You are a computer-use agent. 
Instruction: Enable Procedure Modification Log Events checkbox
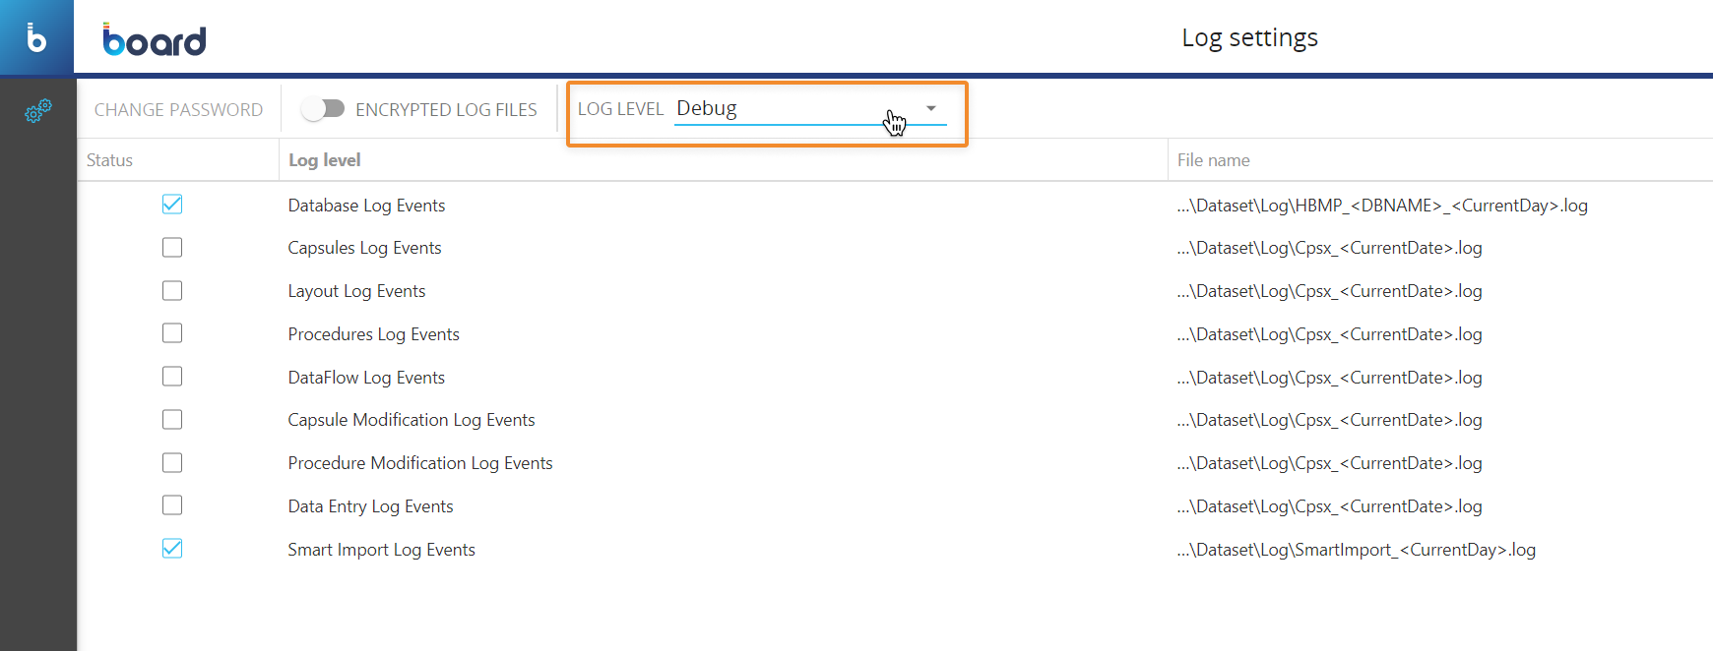pyautogui.click(x=172, y=463)
